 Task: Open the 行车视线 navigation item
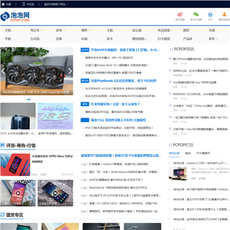tap(164, 39)
